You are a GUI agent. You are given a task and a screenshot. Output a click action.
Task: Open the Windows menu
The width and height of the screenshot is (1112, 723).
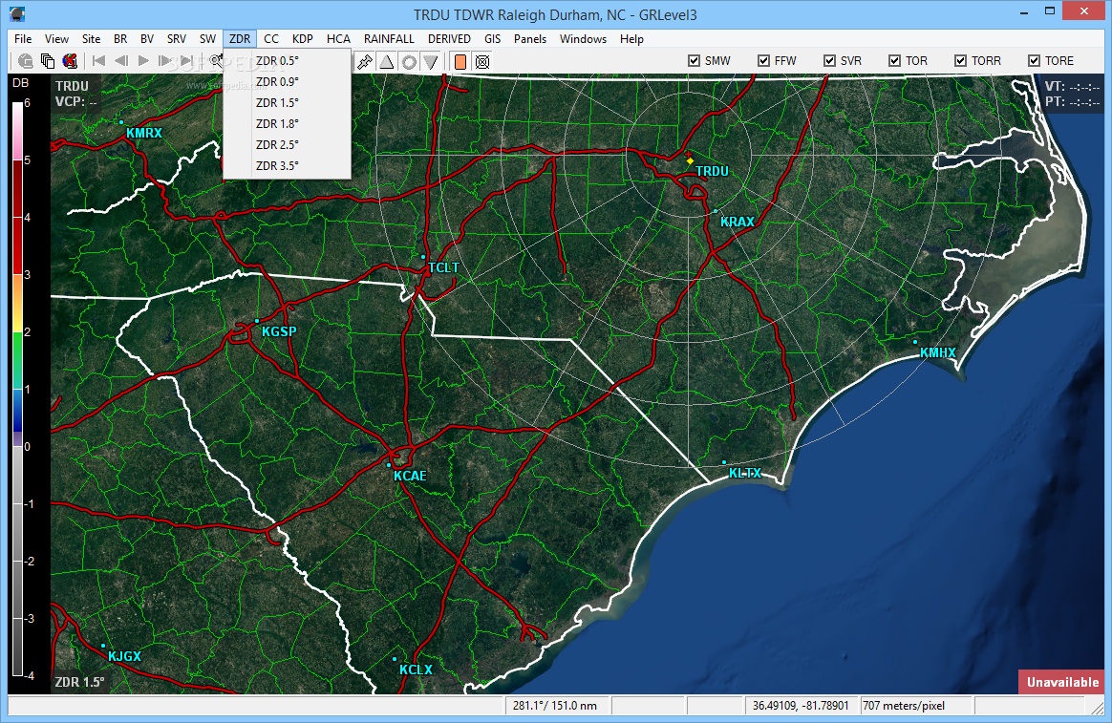click(x=583, y=39)
